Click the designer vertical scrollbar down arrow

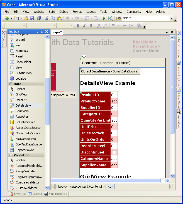pos(172,176)
